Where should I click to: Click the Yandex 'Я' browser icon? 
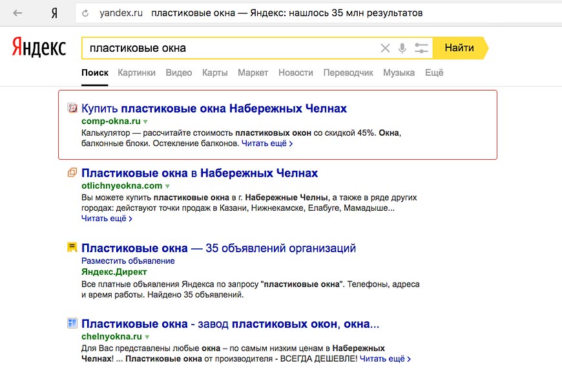coord(54,13)
